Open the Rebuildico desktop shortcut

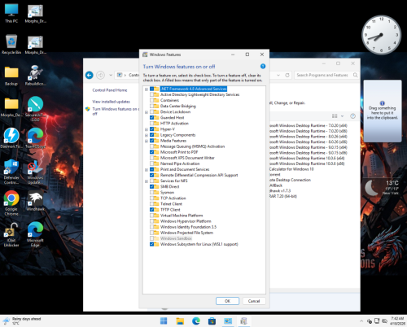coord(35,76)
